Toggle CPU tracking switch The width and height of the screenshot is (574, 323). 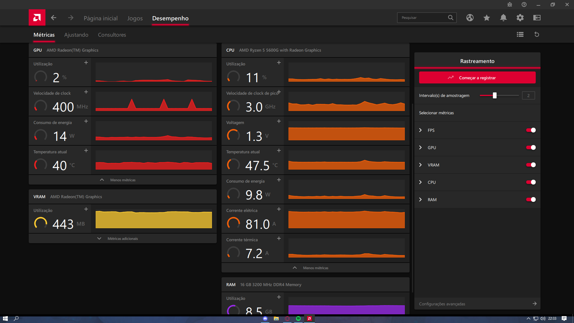coord(531,182)
